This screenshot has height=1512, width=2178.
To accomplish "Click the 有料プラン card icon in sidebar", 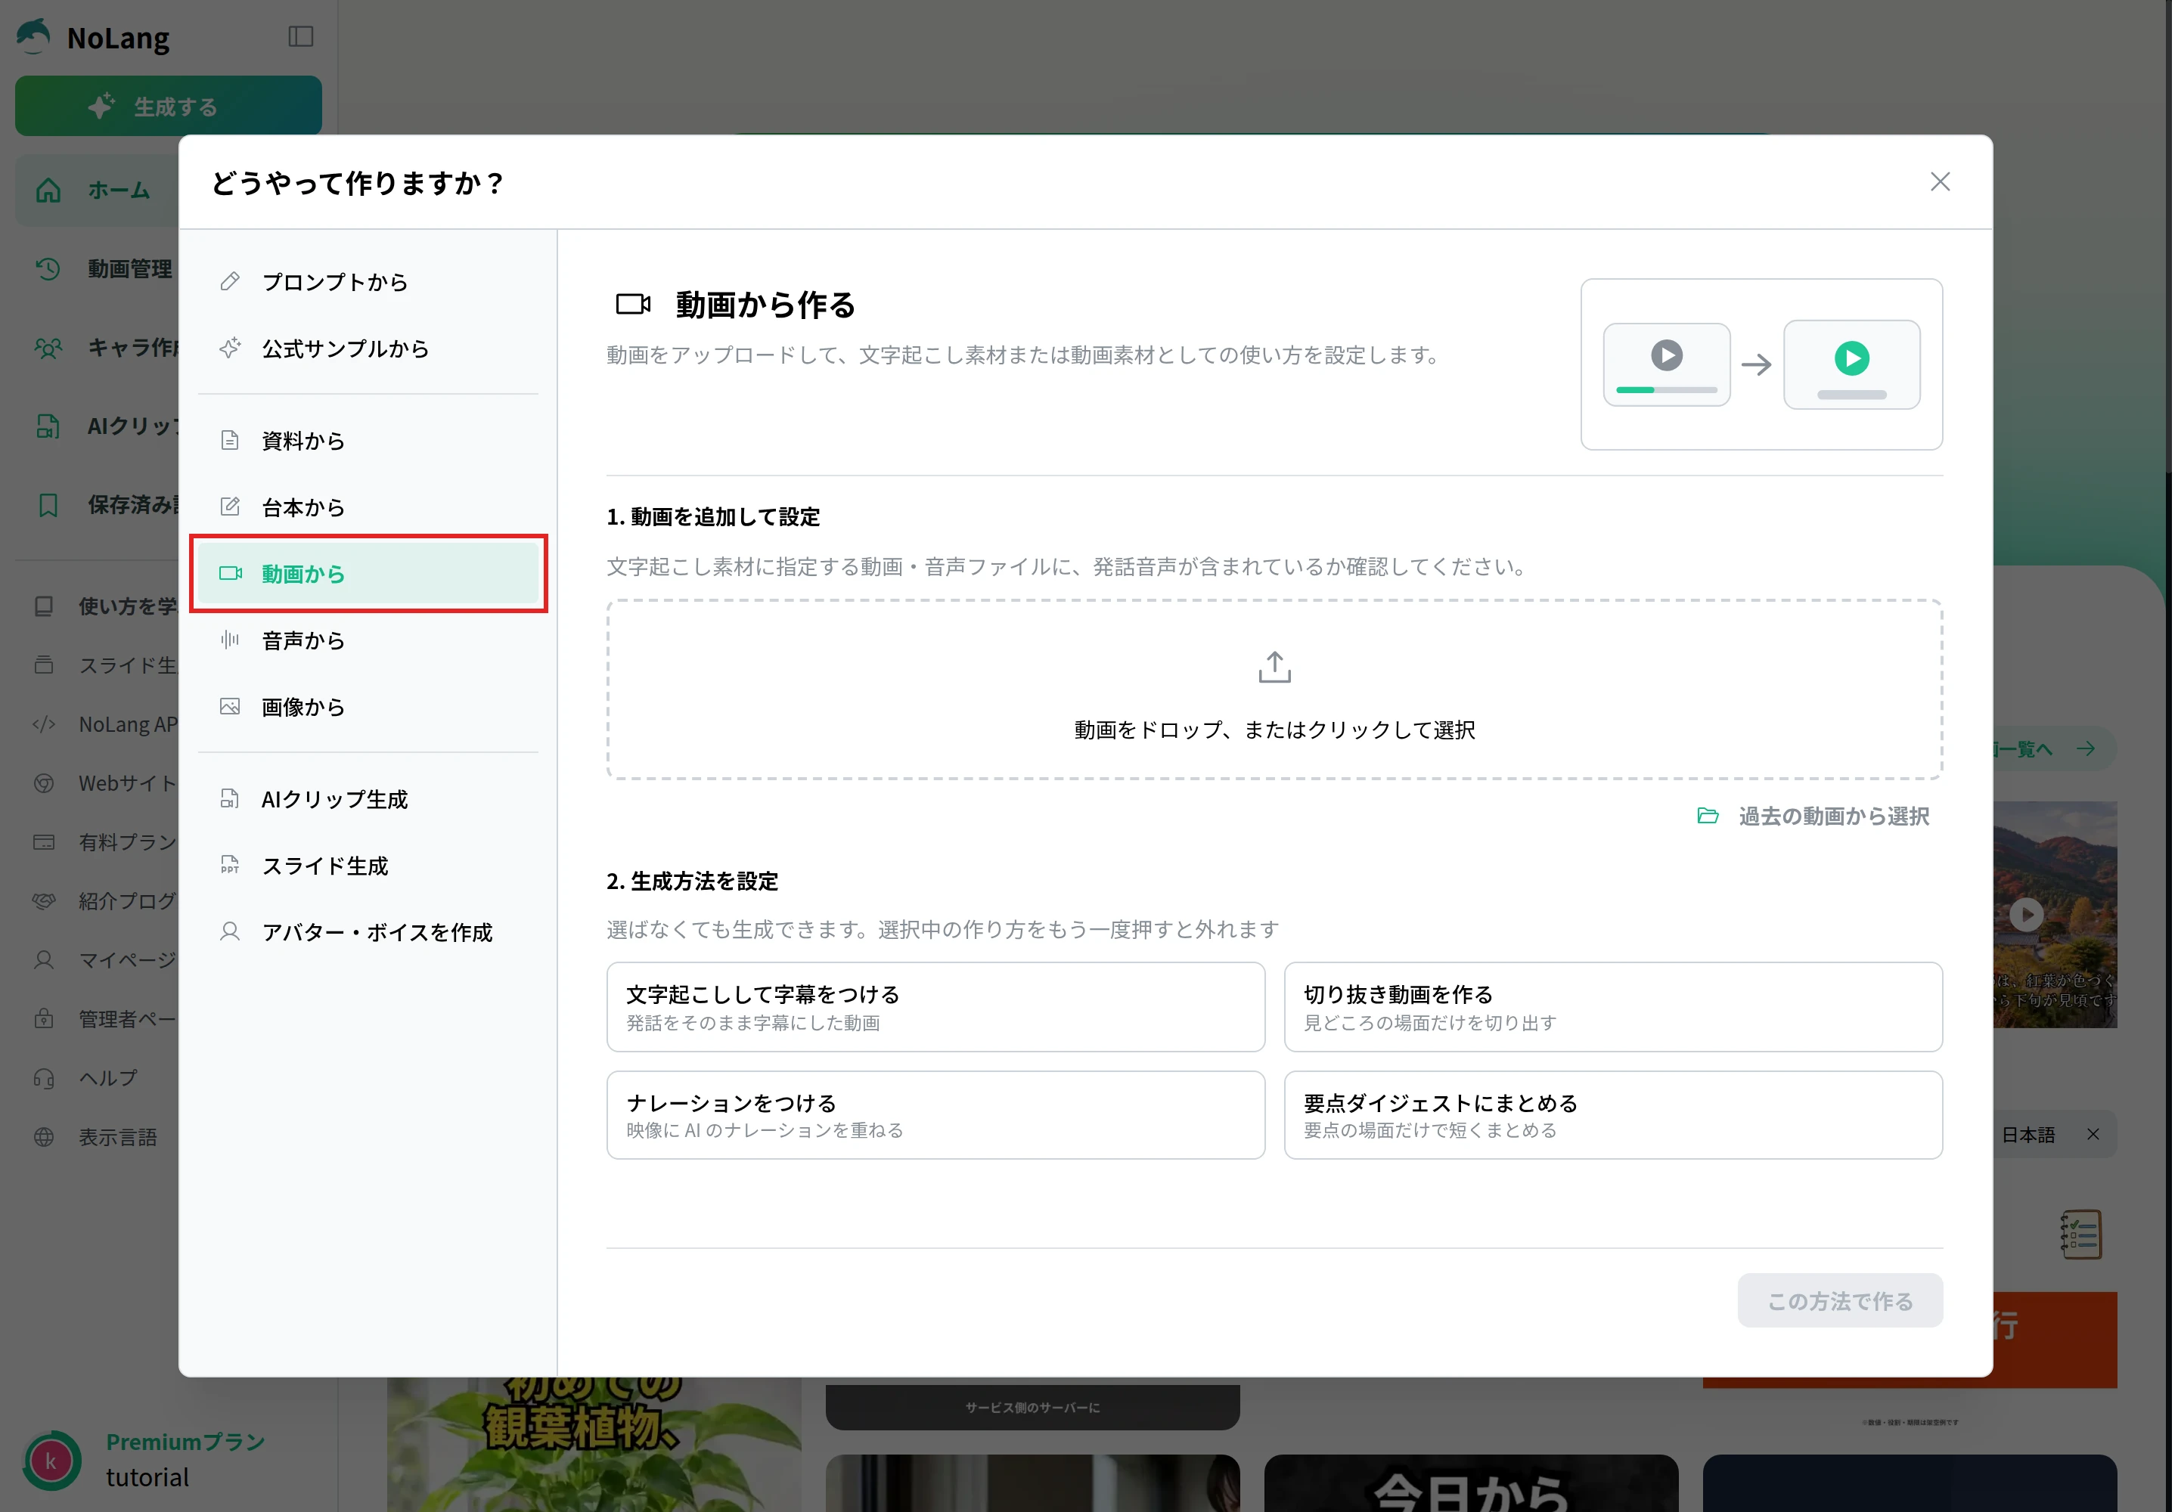I will [x=44, y=842].
